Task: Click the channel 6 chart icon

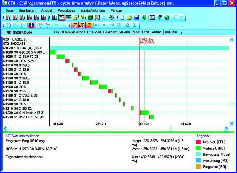Action: click(43, 17)
